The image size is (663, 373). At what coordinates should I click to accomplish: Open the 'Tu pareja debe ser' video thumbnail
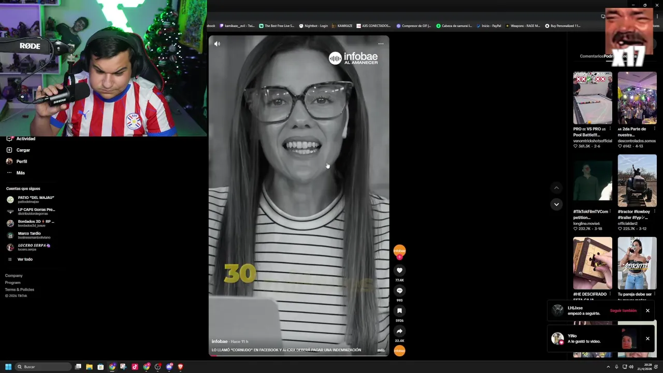coord(637,263)
